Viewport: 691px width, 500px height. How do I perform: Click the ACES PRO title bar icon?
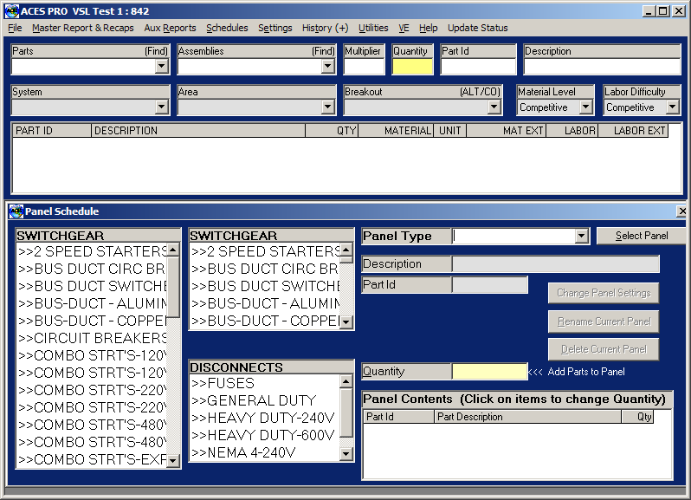(x=11, y=11)
